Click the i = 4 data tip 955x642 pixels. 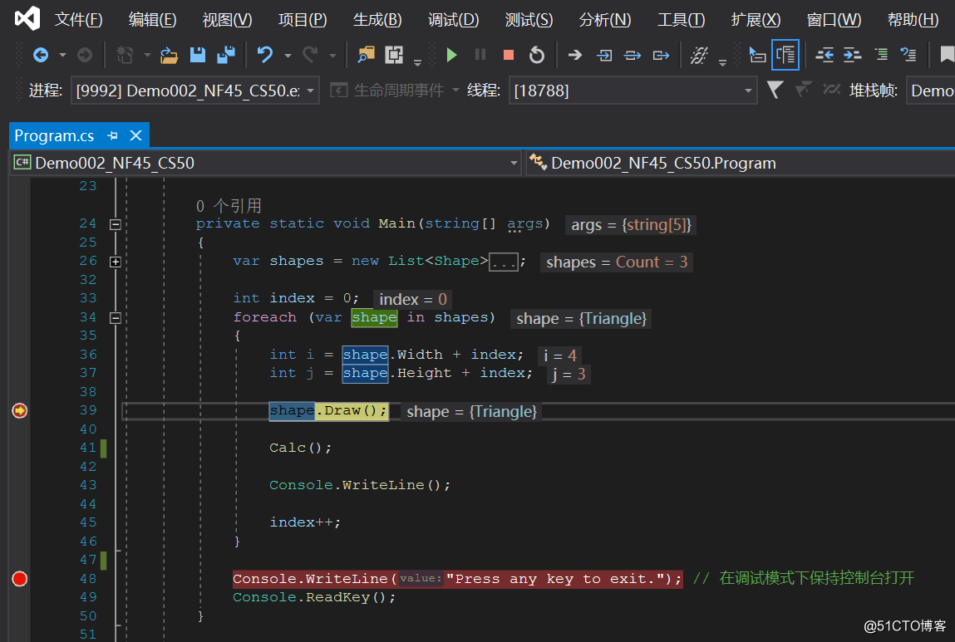click(559, 355)
